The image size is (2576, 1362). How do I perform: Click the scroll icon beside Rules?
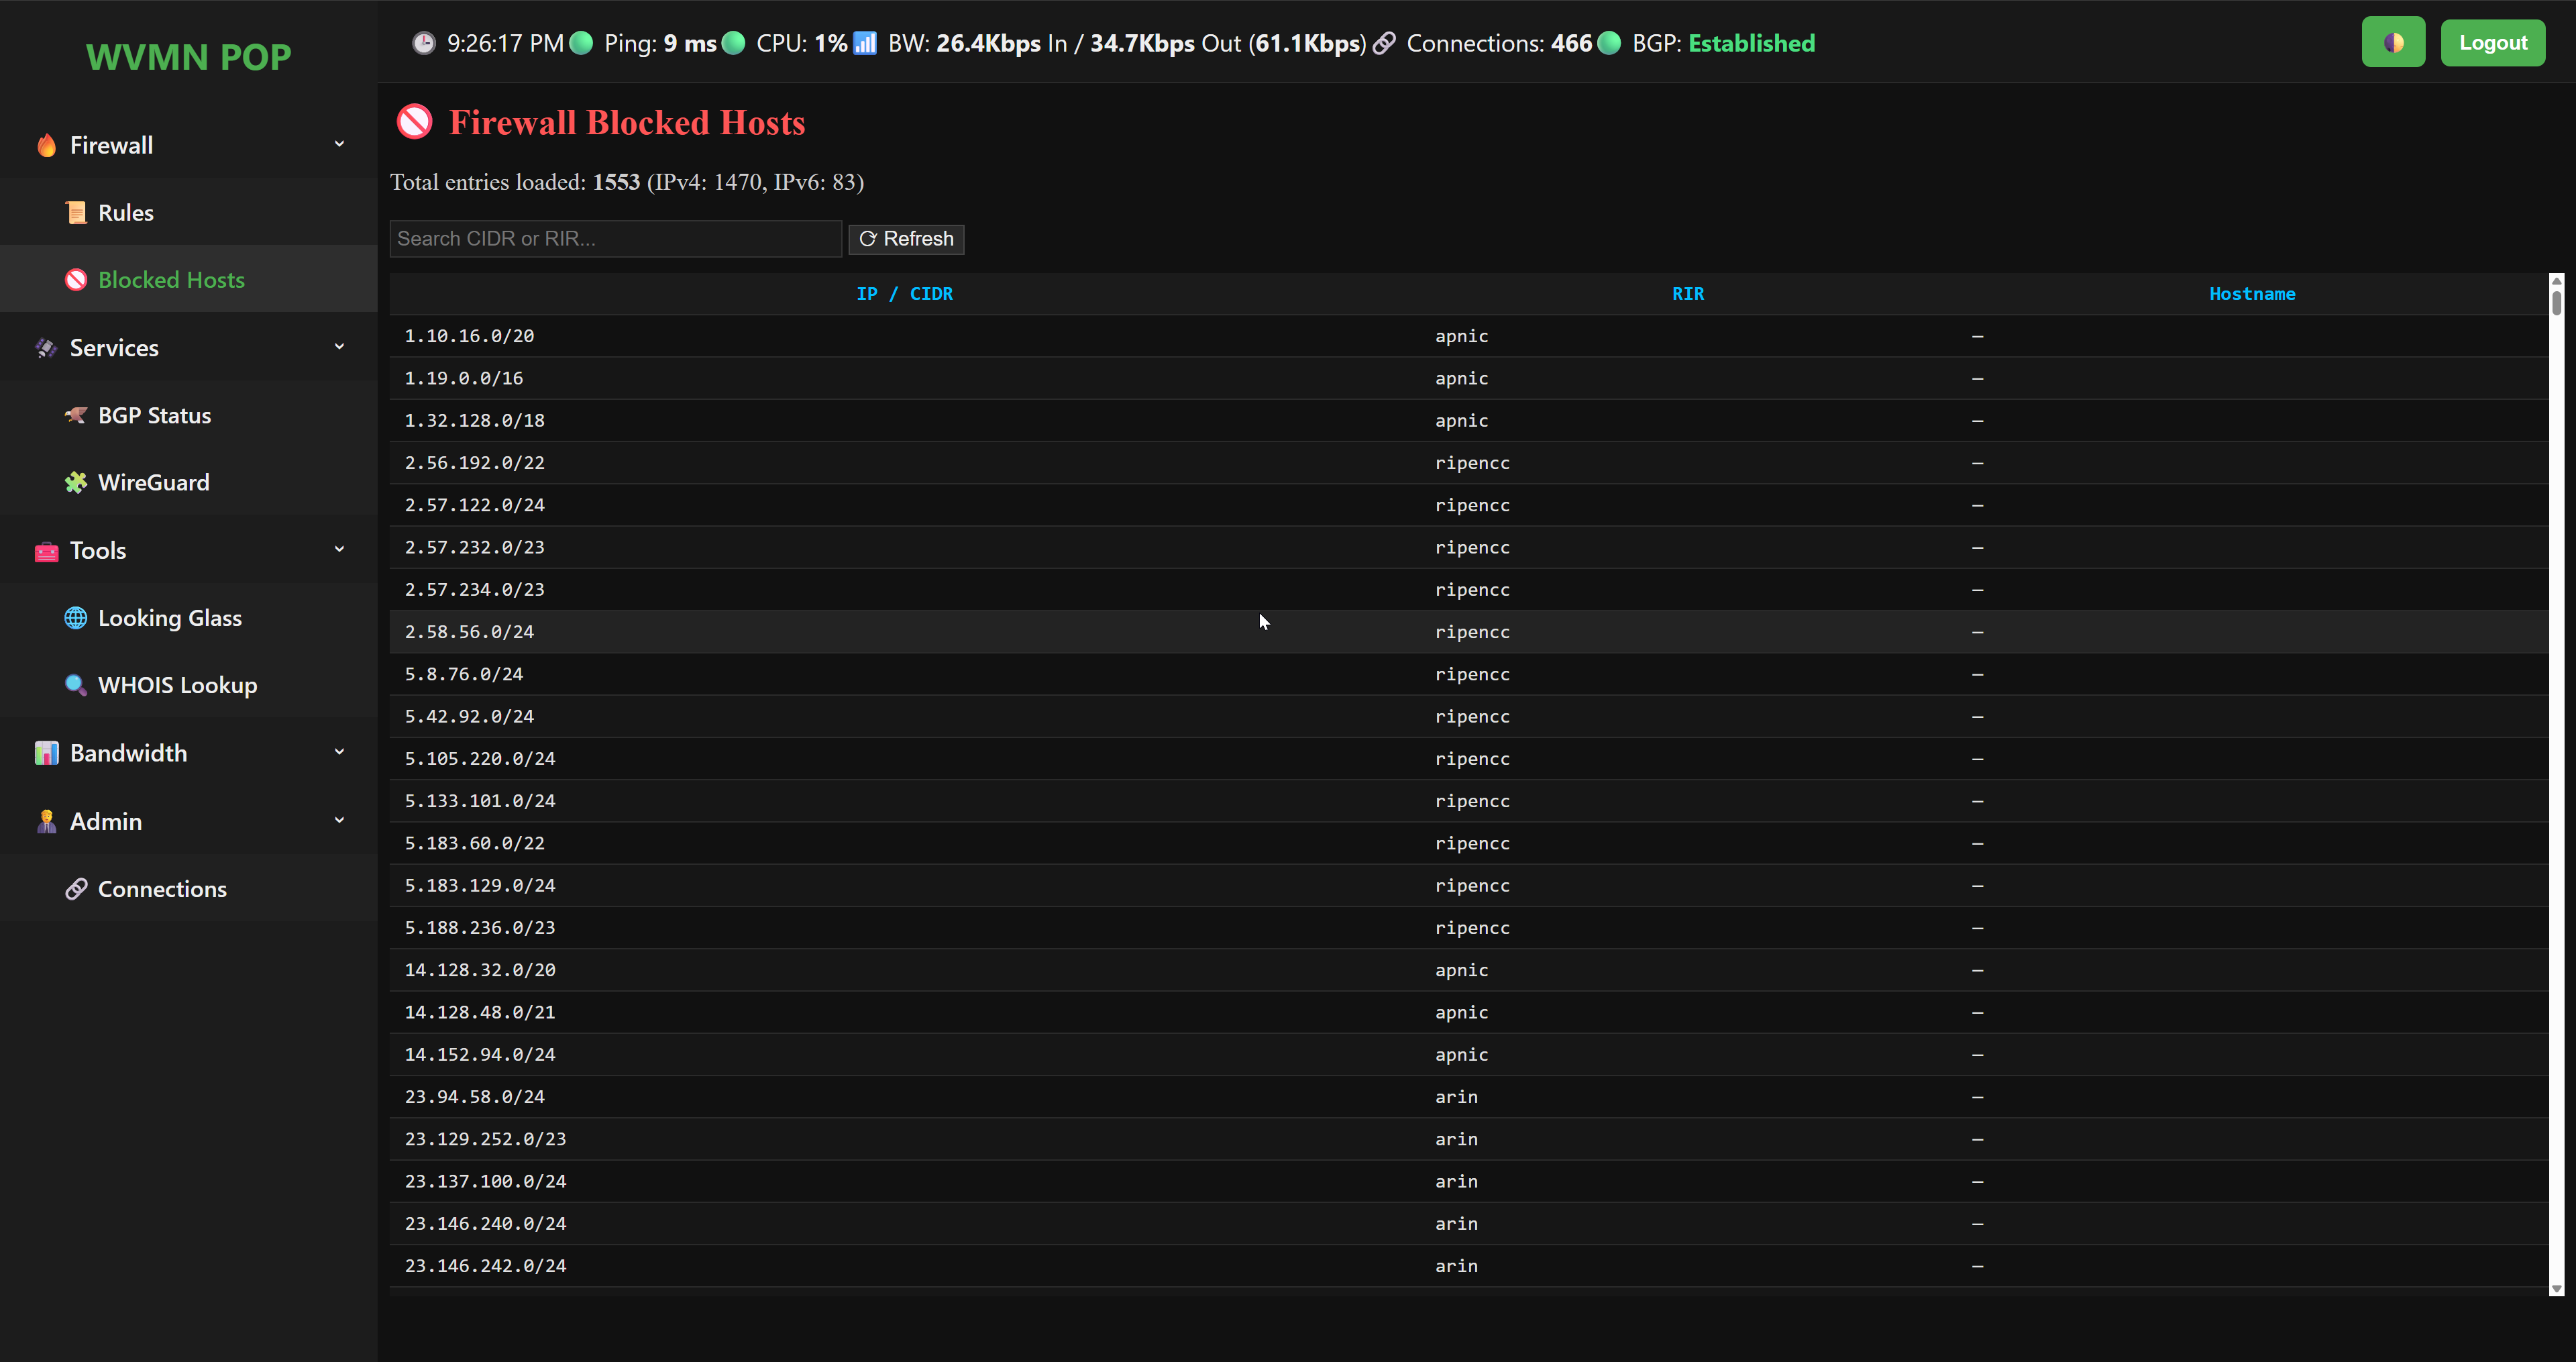[76, 213]
